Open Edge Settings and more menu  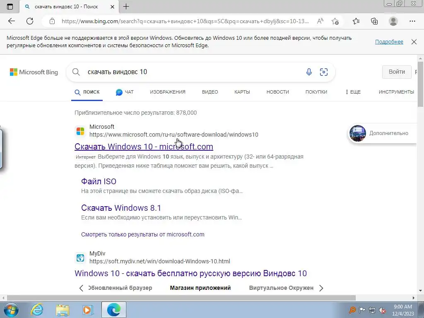point(412,21)
